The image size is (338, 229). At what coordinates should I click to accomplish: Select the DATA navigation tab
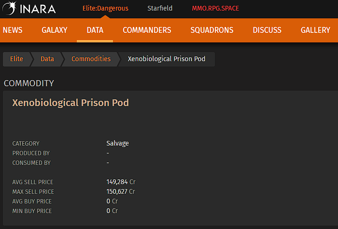[x=95, y=30]
